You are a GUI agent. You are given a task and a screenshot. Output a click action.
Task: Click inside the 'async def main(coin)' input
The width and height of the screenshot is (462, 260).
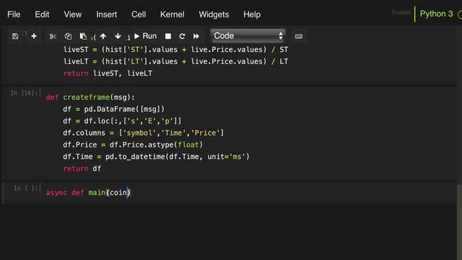[88, 193]
